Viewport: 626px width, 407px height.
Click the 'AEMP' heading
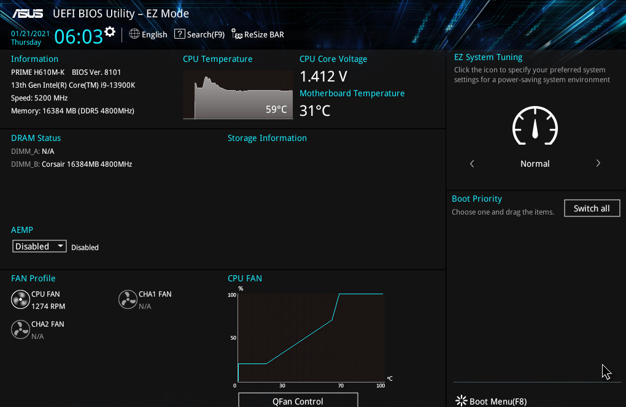(22, 230)
